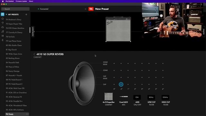206x116 pixels.
Task: Open the My Presets library sidebar icon
Action: (x=3, y=14)
